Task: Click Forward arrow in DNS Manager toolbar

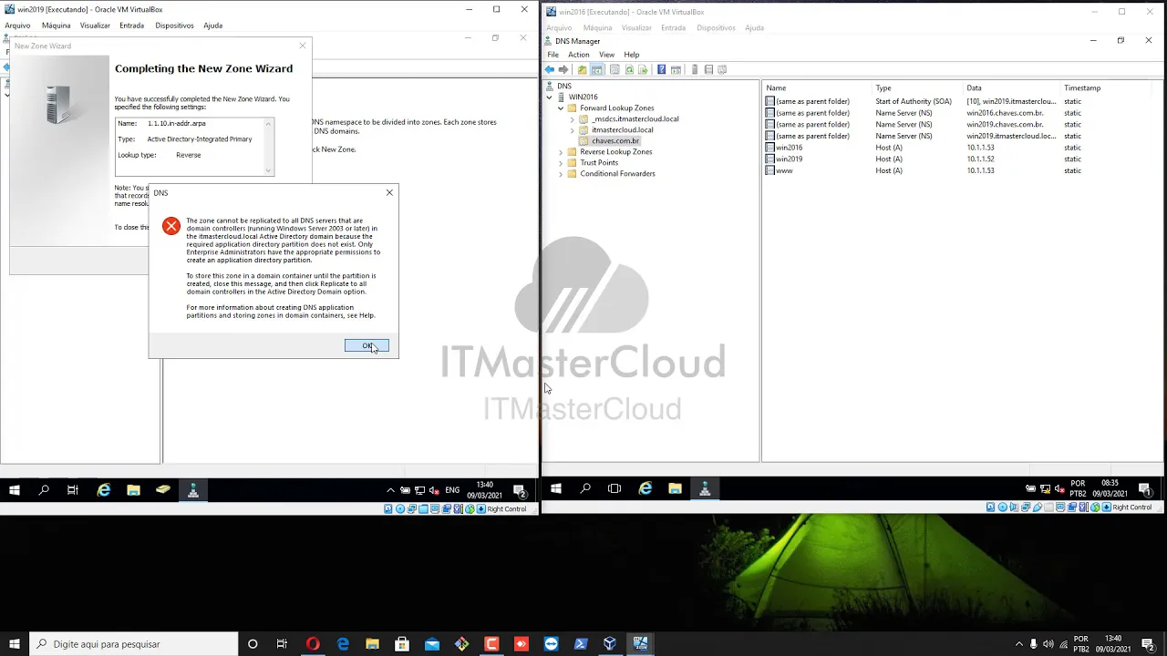Action: click(x=563, y=70)
